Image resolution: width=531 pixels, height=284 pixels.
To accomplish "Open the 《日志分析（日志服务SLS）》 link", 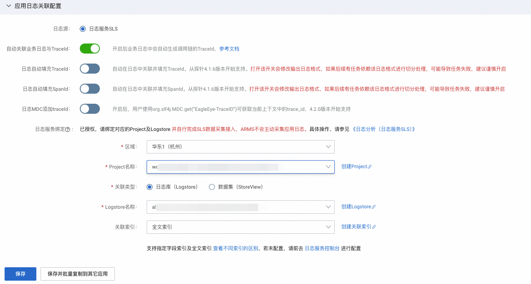I will click(x=384, y=129).
